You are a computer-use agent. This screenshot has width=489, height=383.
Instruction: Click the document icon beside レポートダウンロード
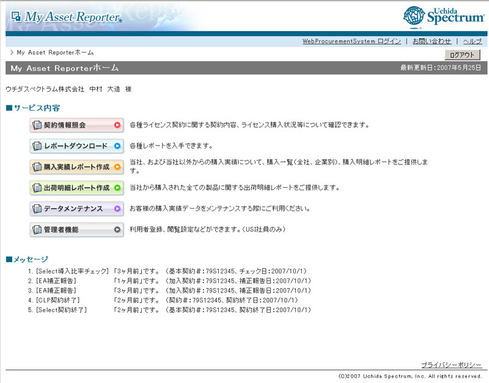pos(37,146)
